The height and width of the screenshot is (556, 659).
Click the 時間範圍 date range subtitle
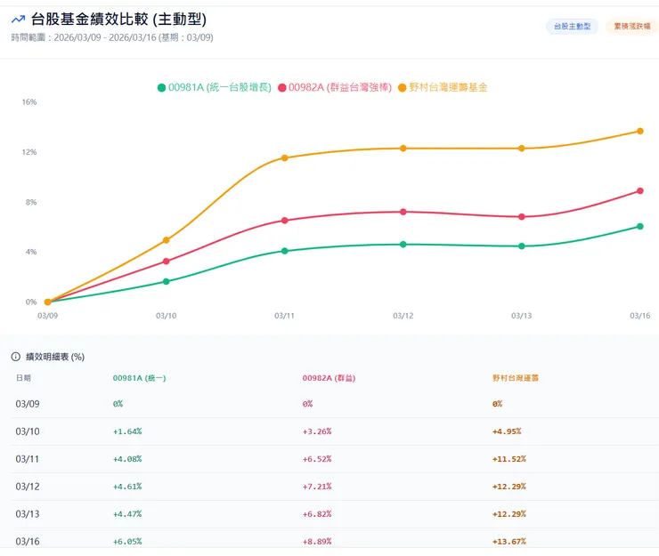click(x=112, y=37)
